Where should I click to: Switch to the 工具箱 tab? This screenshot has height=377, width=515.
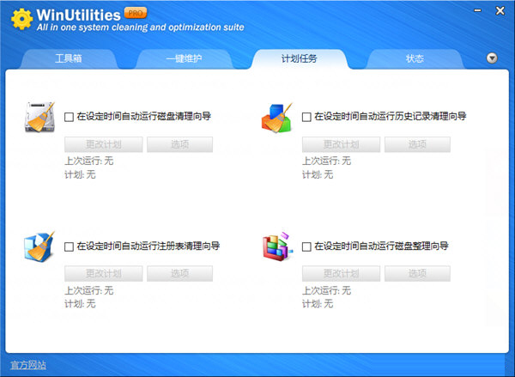point(70,59)
